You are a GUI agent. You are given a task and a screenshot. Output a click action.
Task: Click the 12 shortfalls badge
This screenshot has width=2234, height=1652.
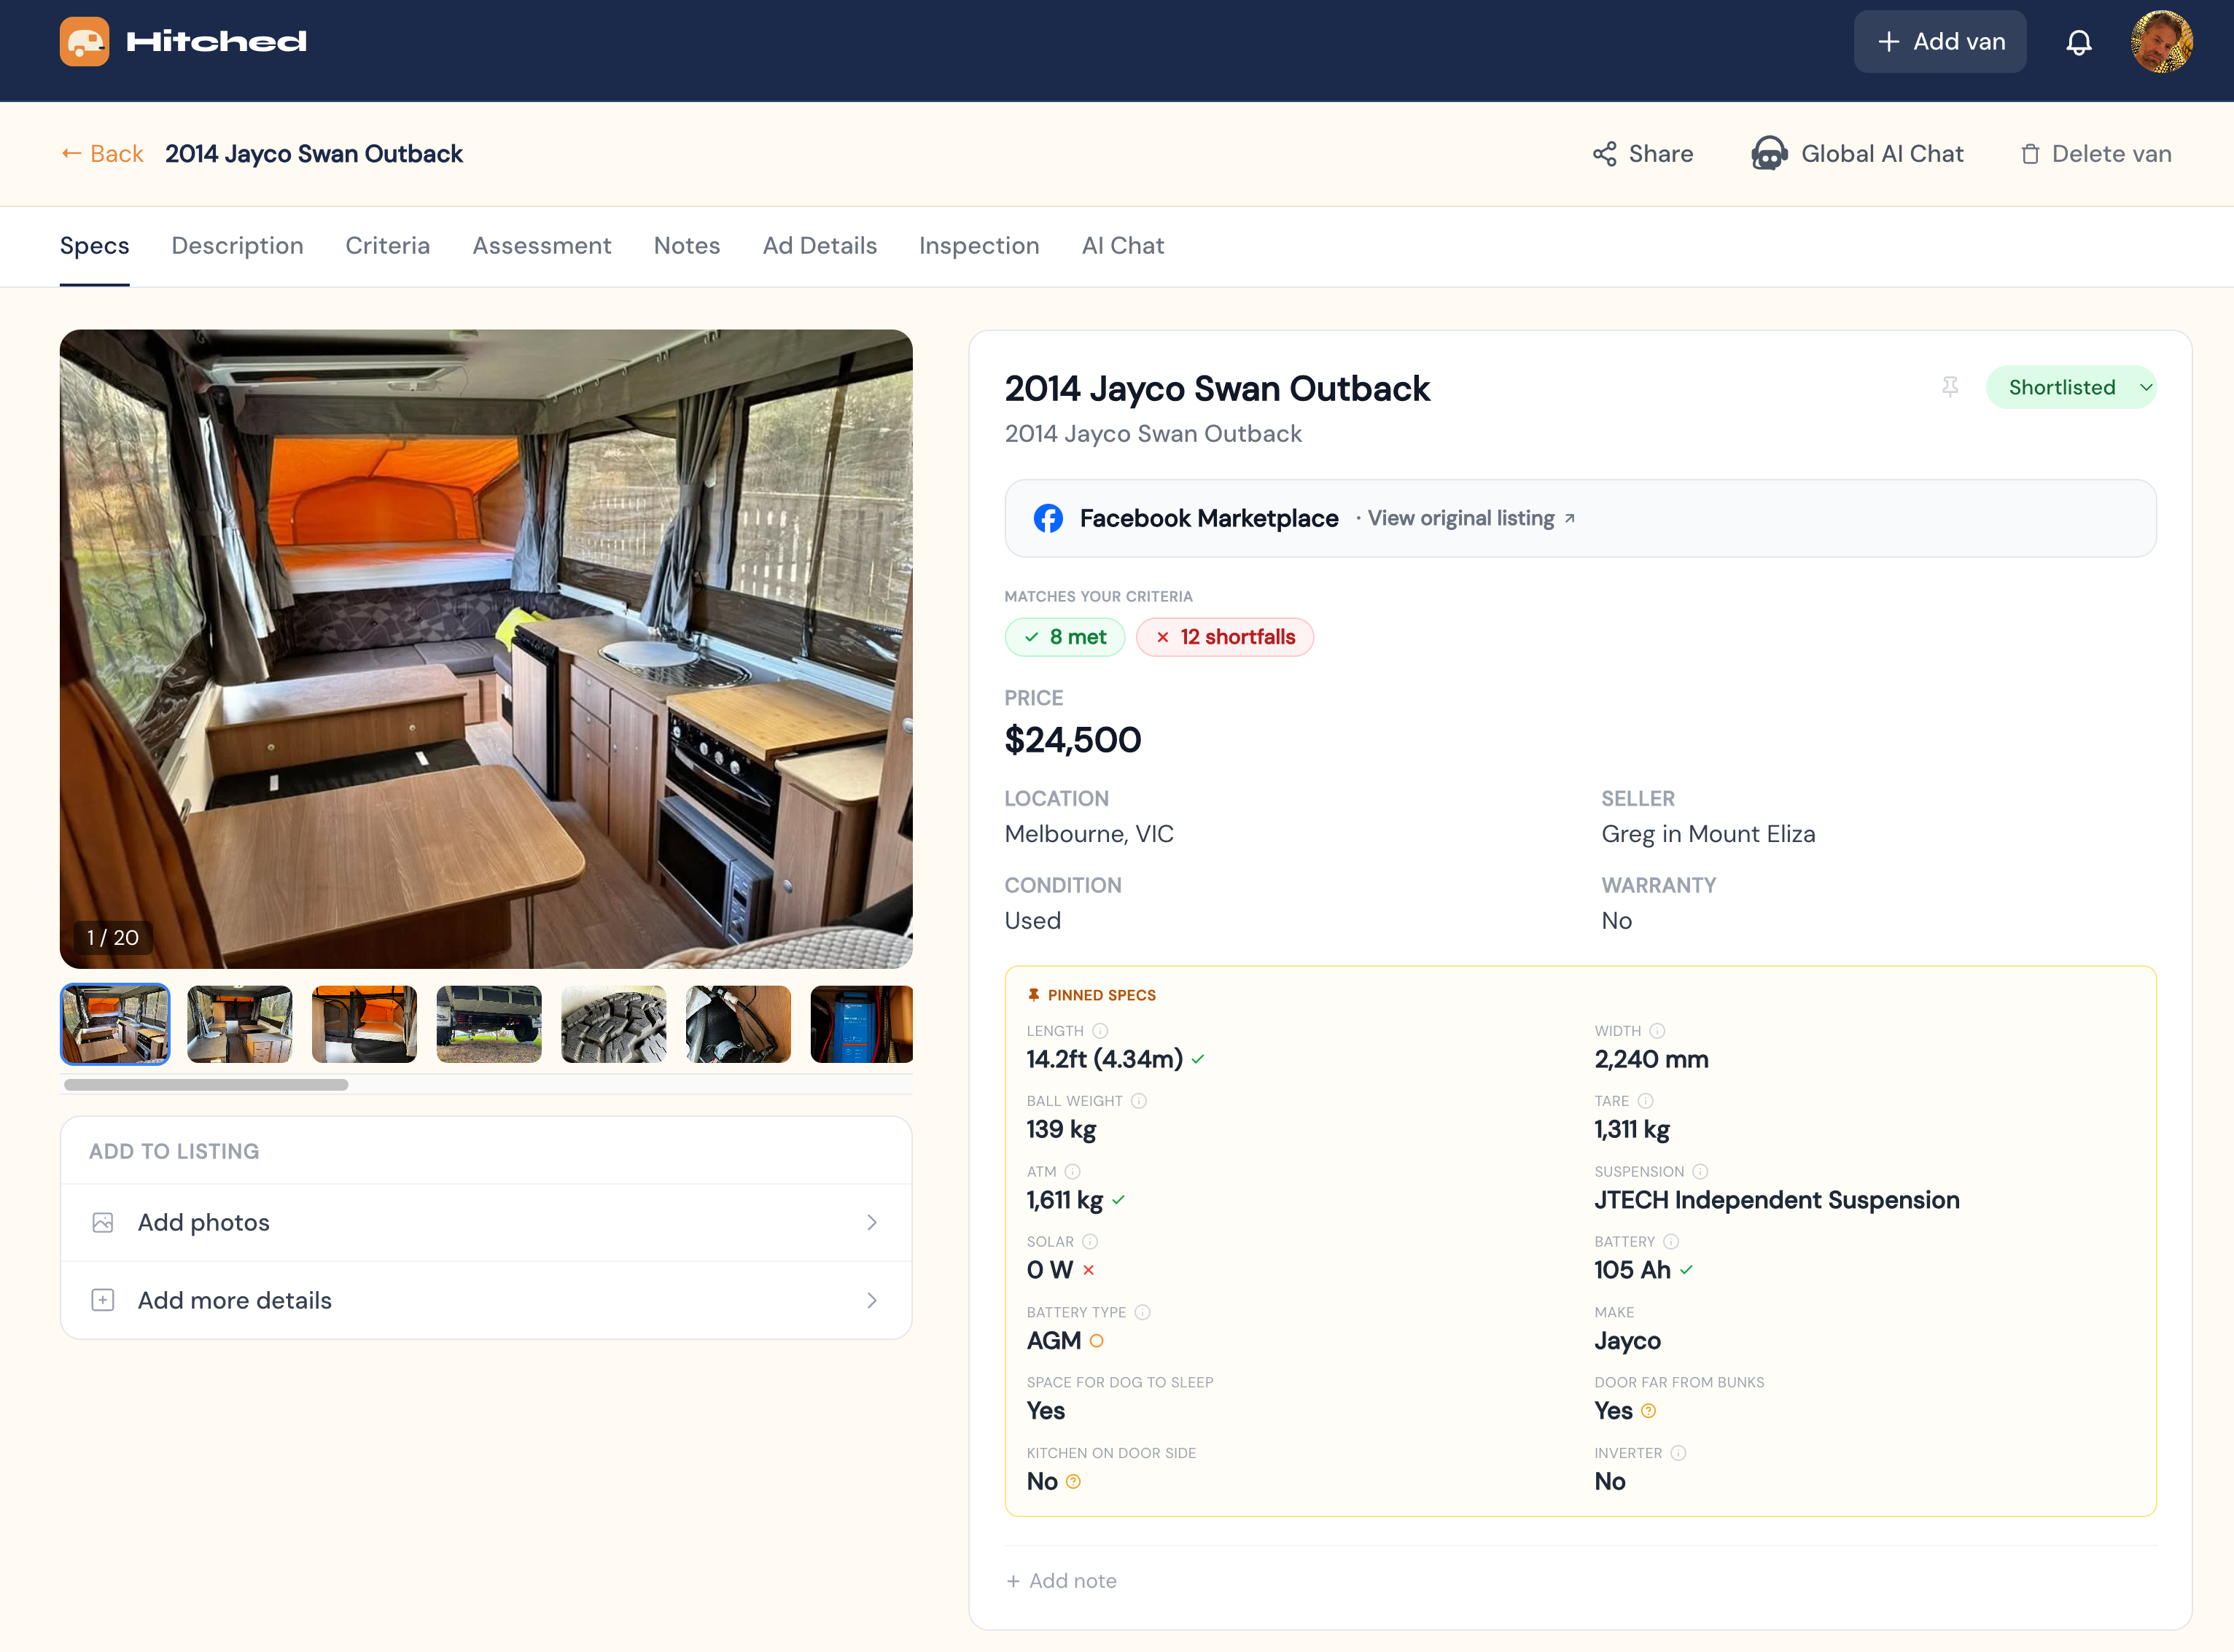tap(1225, 637)
